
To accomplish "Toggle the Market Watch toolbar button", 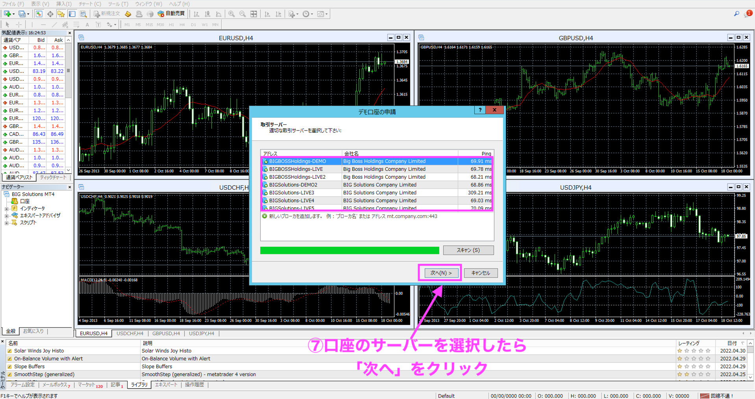I will [x=39, y=14].
